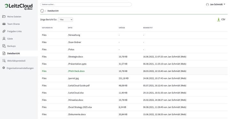Download the report via CSV link
The width and height of the screenshot is (230, 119).
click(223, 19)
